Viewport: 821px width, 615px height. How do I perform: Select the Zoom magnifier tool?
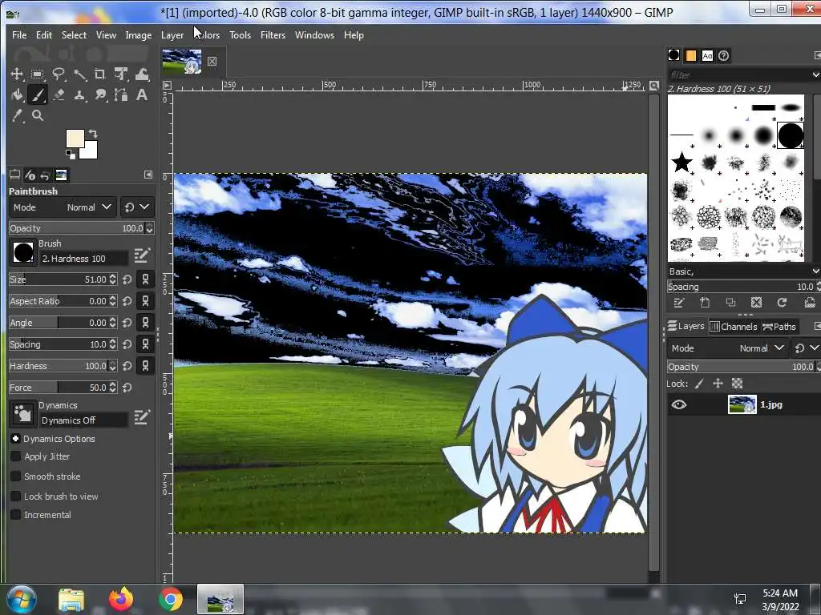38,115
